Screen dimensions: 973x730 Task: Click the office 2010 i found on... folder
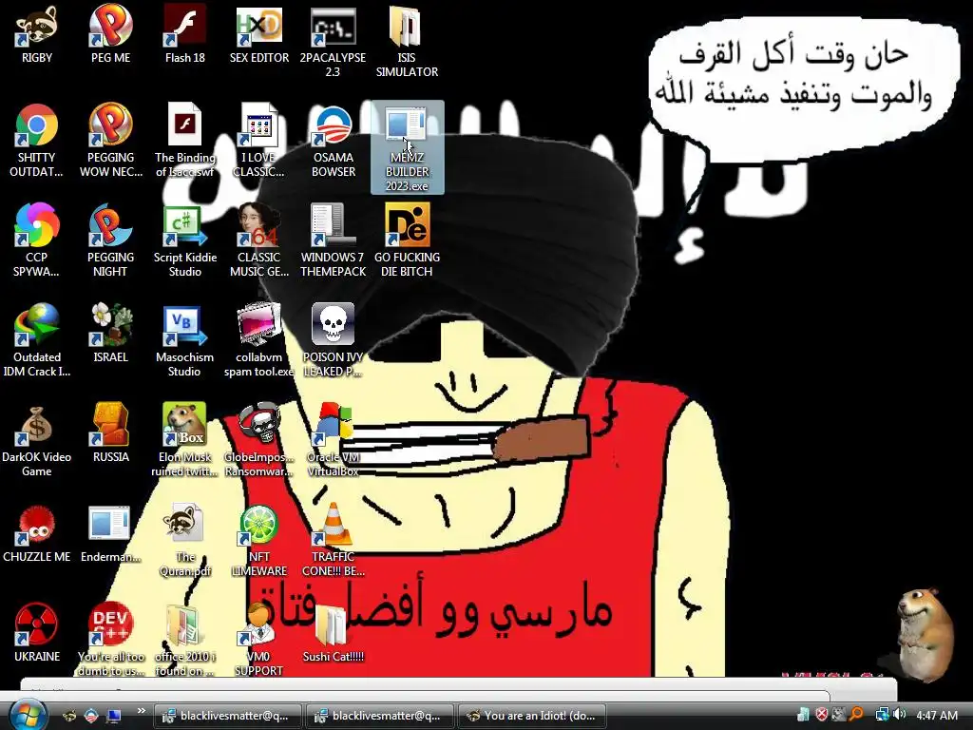pos(185,640)
